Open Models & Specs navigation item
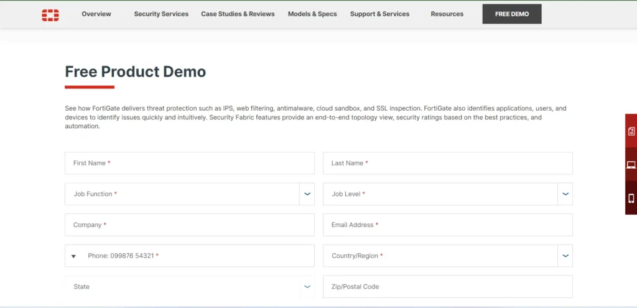Viewport: 637px width, 308px height. coord(312,14)
